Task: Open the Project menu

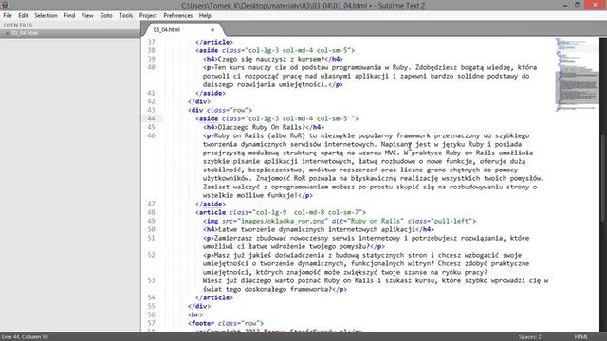Action: click(x=148, y=15)
